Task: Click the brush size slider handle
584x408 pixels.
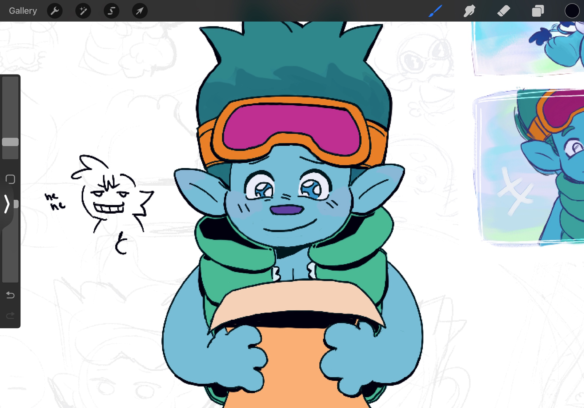Action: (10, 142)
